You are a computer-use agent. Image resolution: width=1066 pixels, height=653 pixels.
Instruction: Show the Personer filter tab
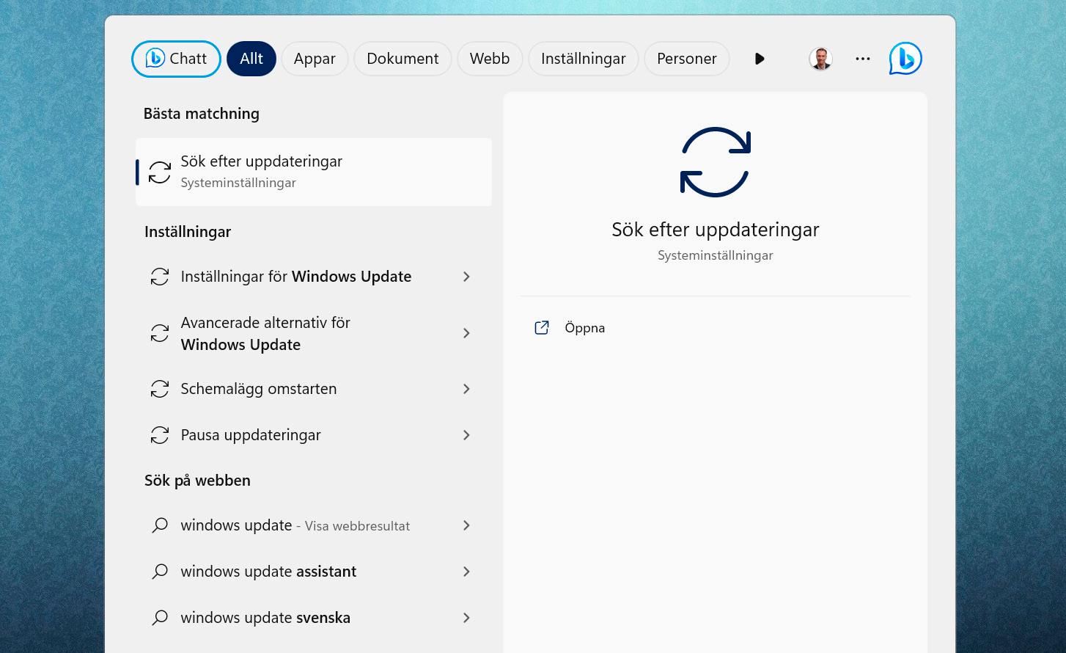687,59
